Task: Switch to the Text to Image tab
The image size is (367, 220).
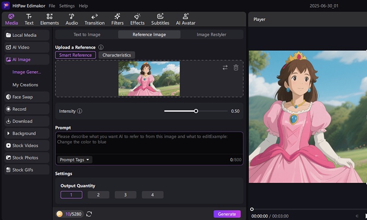Action: 87,34
